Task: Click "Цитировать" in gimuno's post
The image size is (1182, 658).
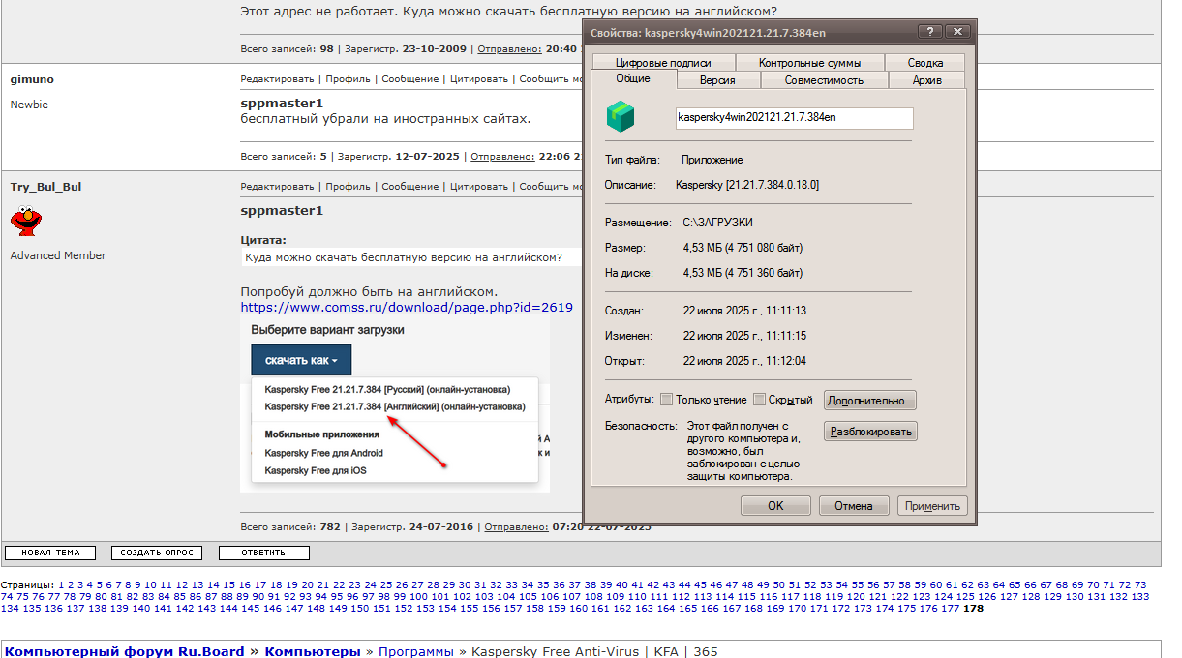Action: [479, 79]
